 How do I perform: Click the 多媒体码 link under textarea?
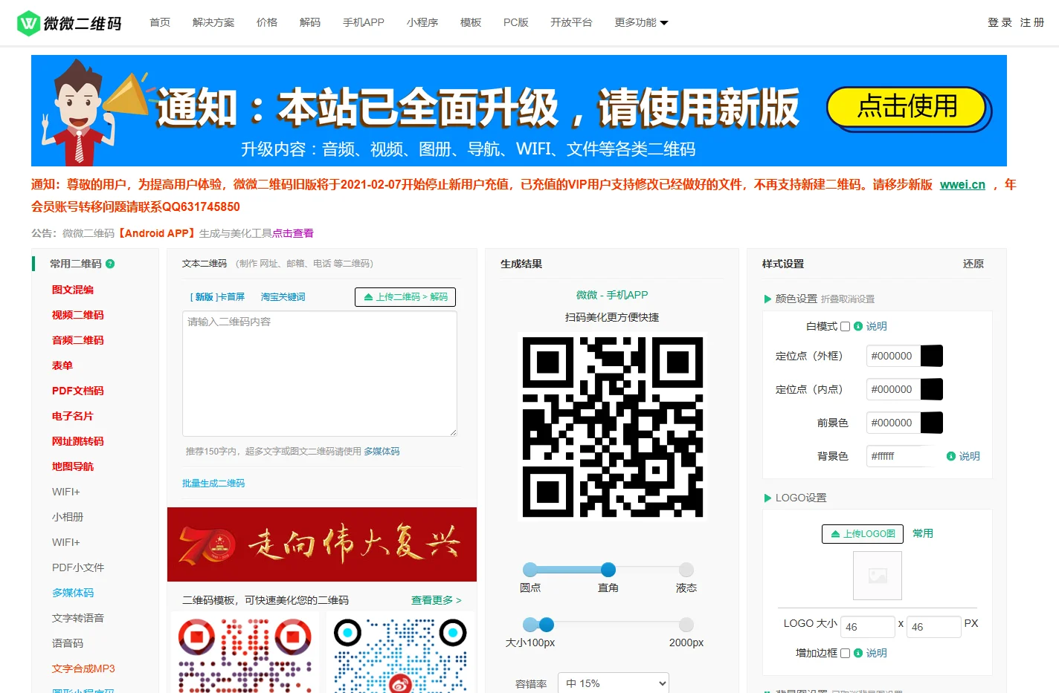382,452
